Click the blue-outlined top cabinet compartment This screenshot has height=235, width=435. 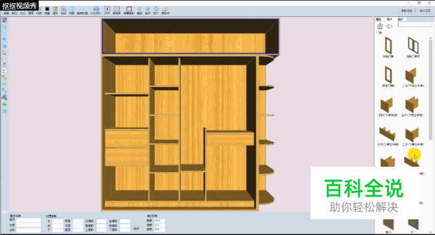click(190, 36)
